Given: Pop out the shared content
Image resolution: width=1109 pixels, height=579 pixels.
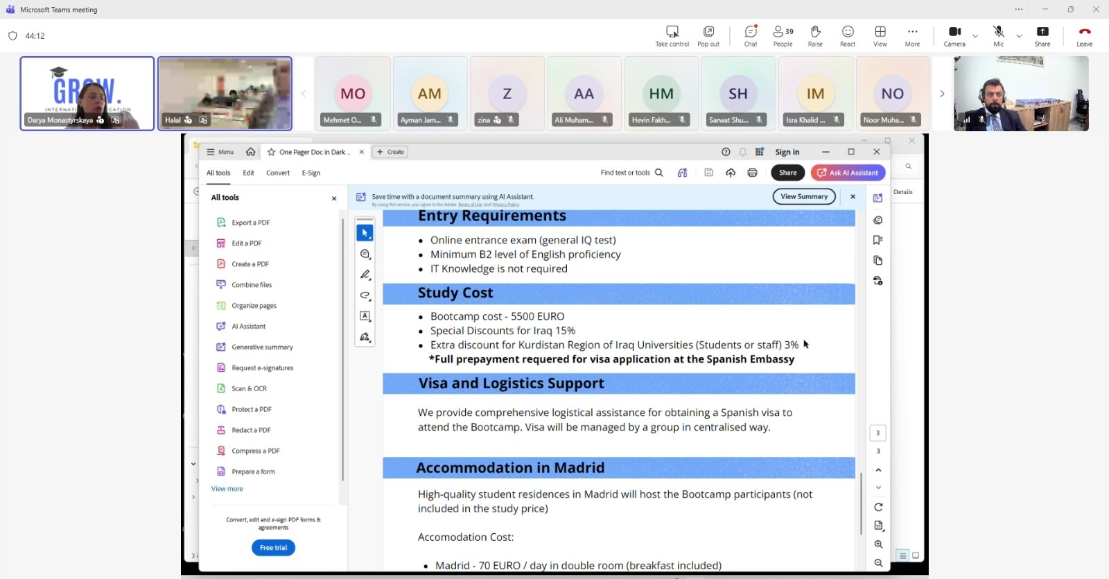Looking at the screenshot, I should 708,35.
